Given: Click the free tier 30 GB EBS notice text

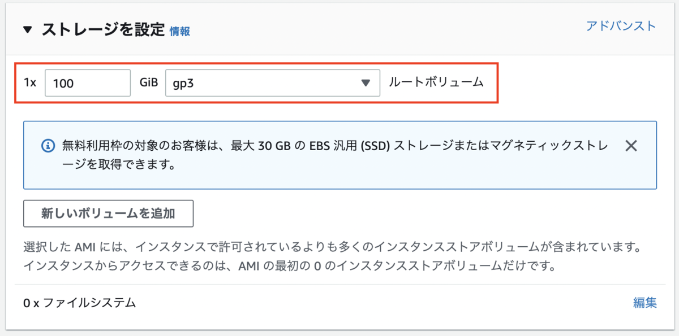Looking at the screenshot, I should pos(335,155).
